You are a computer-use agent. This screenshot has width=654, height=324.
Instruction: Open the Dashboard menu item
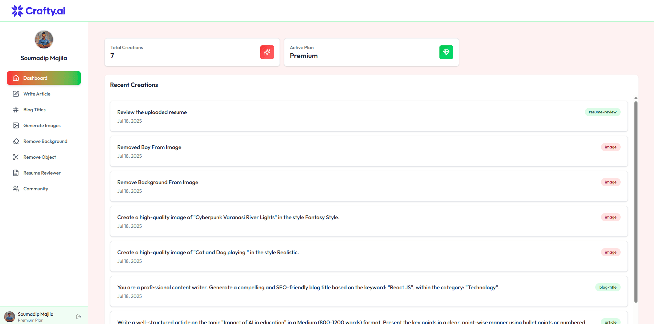[44, 78]
